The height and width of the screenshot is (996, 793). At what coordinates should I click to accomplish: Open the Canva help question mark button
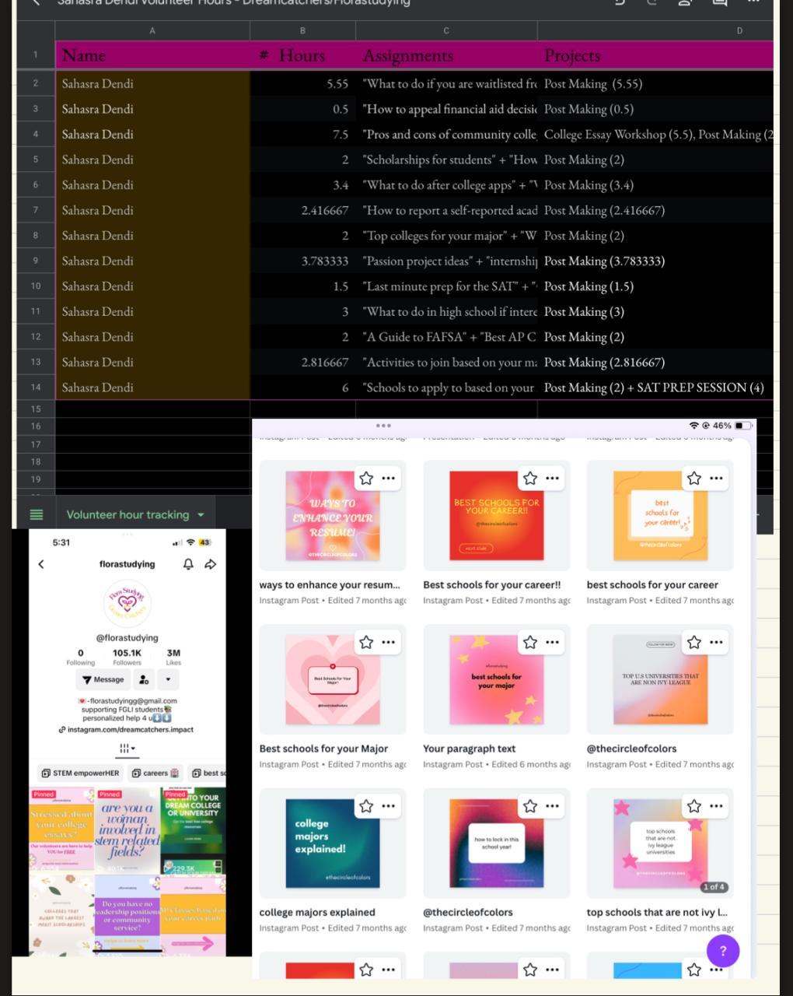coord(723,950)
